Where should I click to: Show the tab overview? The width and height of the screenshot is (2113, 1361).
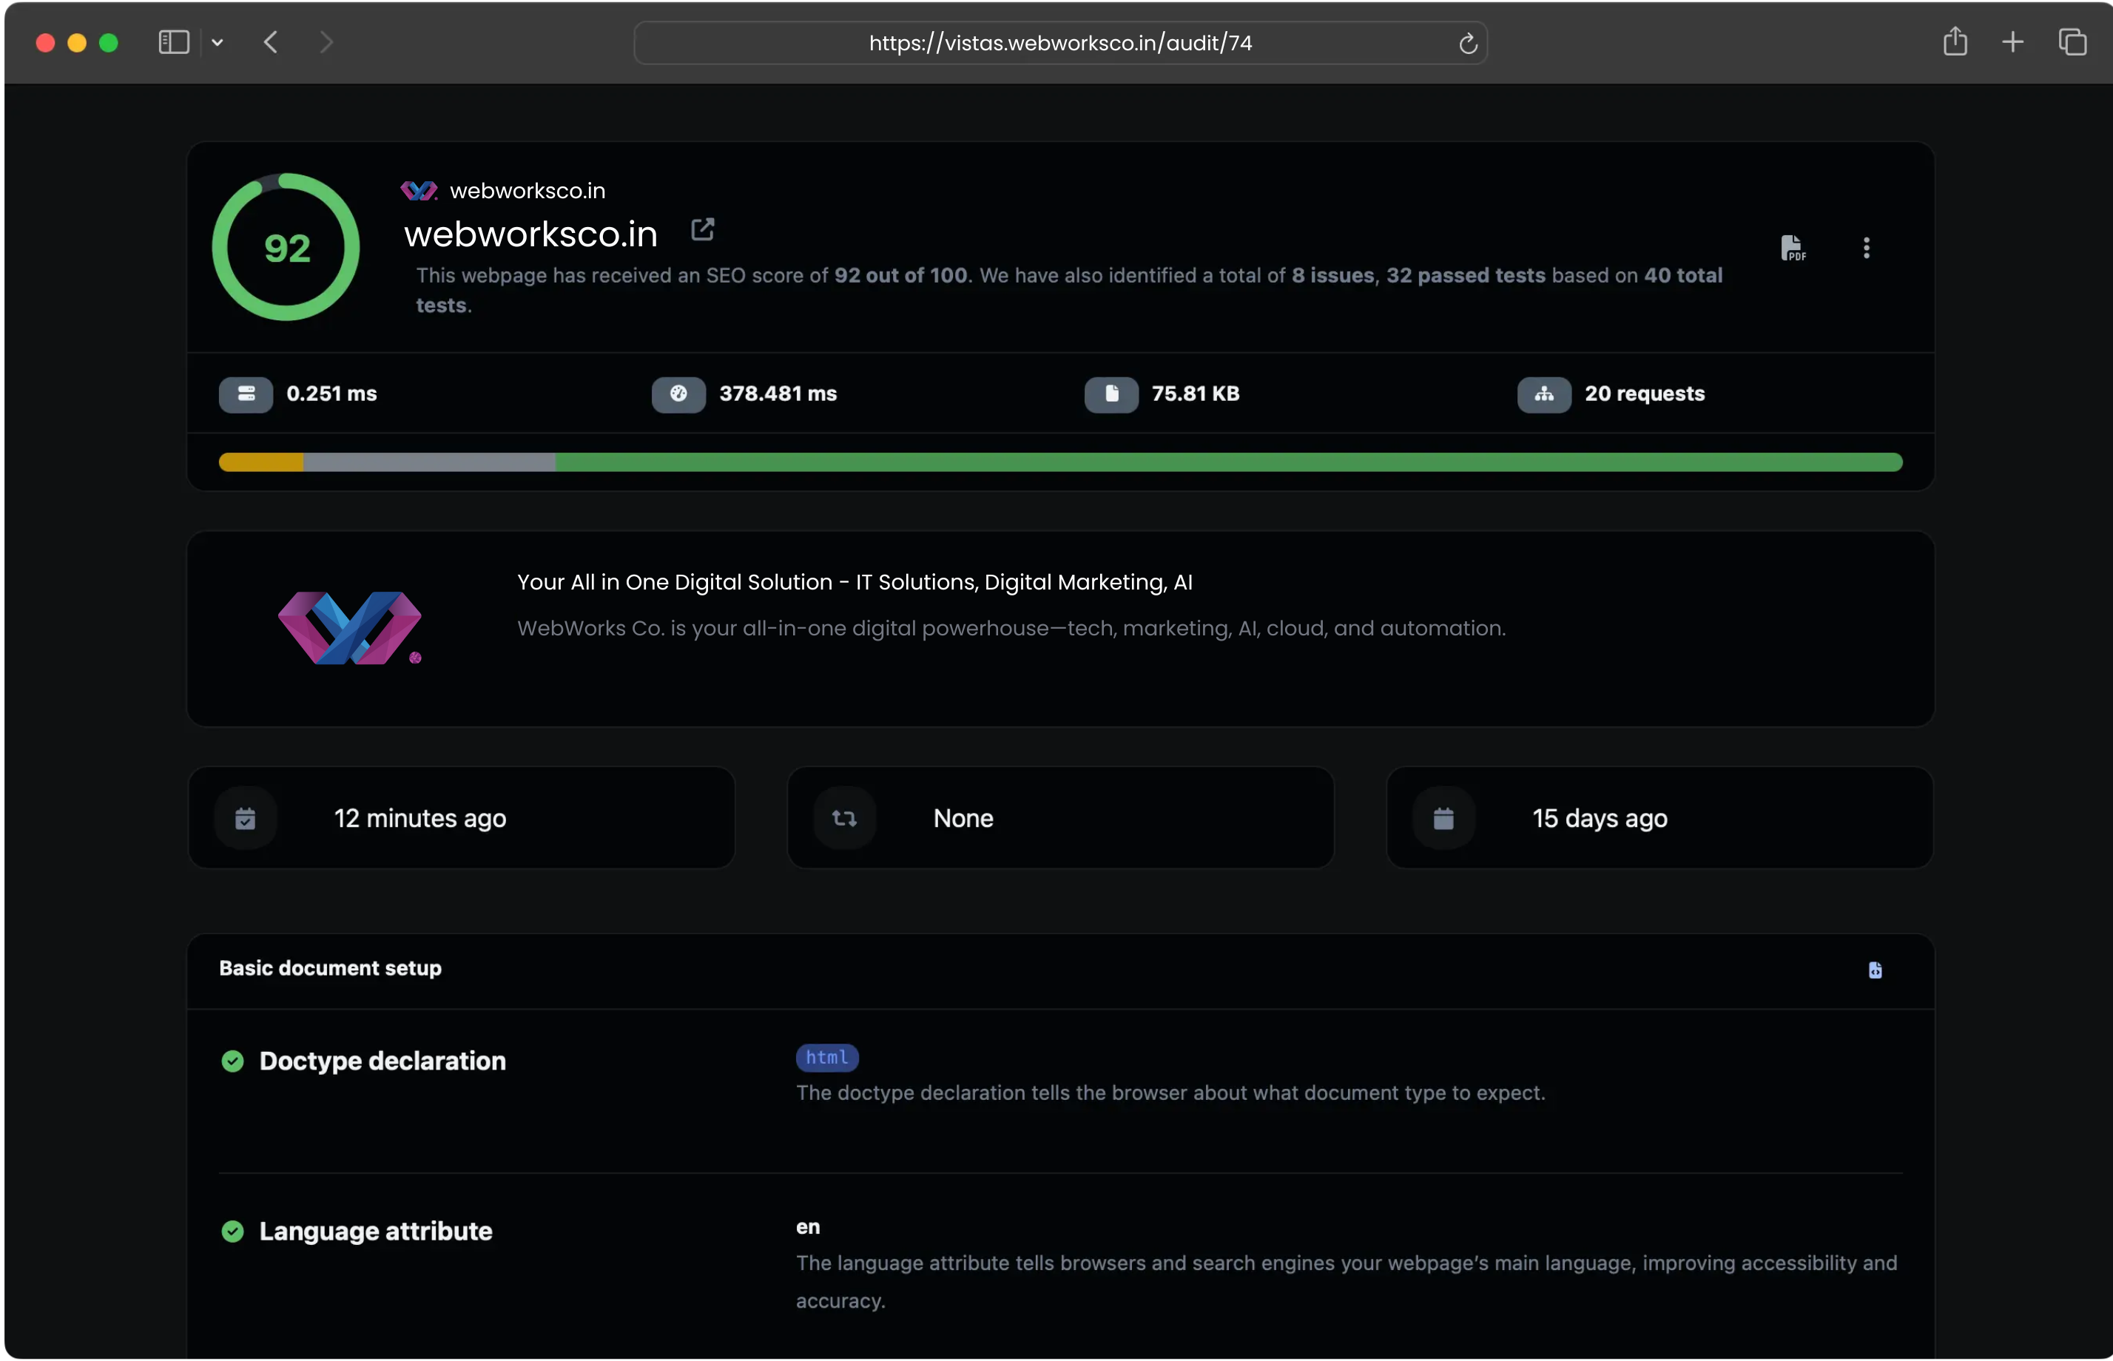[2072, 41]
